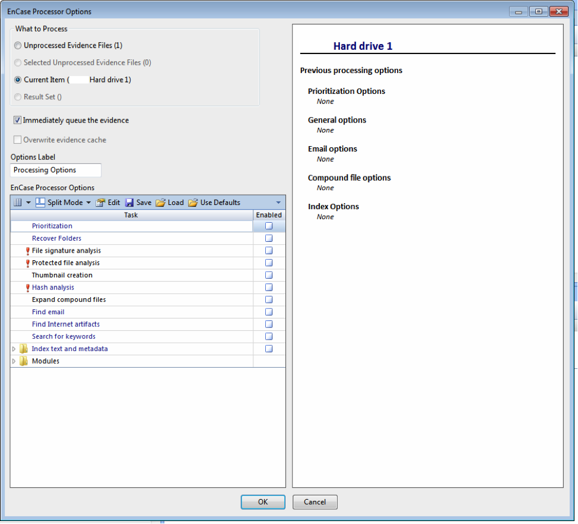Enable the Recover Folders checkbox
The height and width of the screenshot is (524, 578).
click(x=269, y=238)
